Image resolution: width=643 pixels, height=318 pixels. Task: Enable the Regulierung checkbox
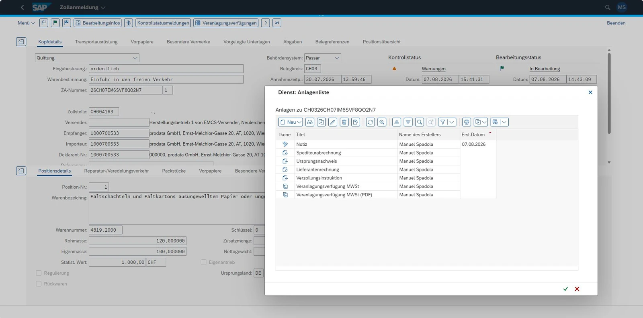pyautogui.click(x=39, y=273)
